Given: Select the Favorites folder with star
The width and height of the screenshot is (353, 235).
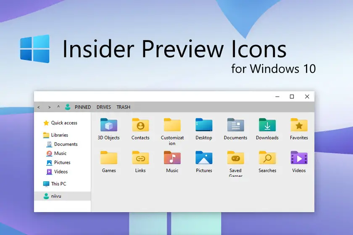Looking at the screenshot, I should (x=299, y=125).
